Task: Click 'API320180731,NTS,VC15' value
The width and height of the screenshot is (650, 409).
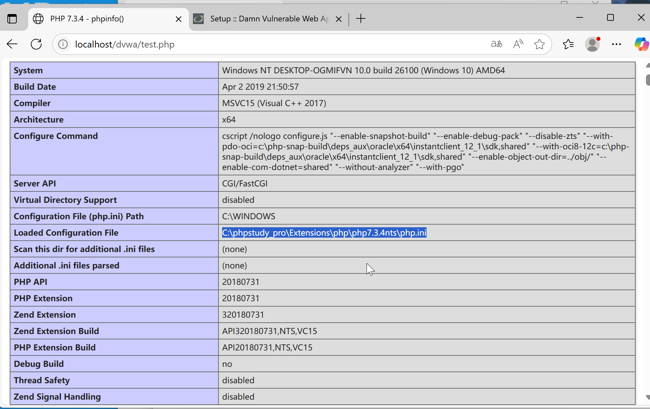Action: point(269,331)
